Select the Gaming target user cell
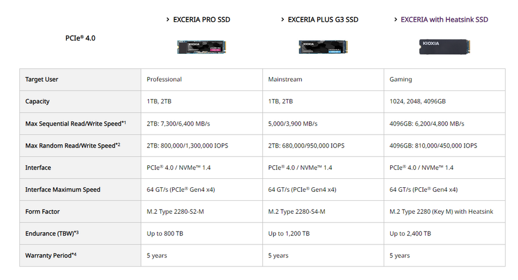The height and width of the screenshot is (280, 518). click(445, 80)
